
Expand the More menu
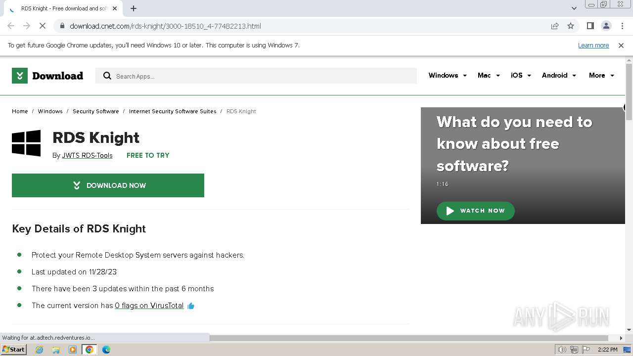pyautogui.click(x=601, y=76)
